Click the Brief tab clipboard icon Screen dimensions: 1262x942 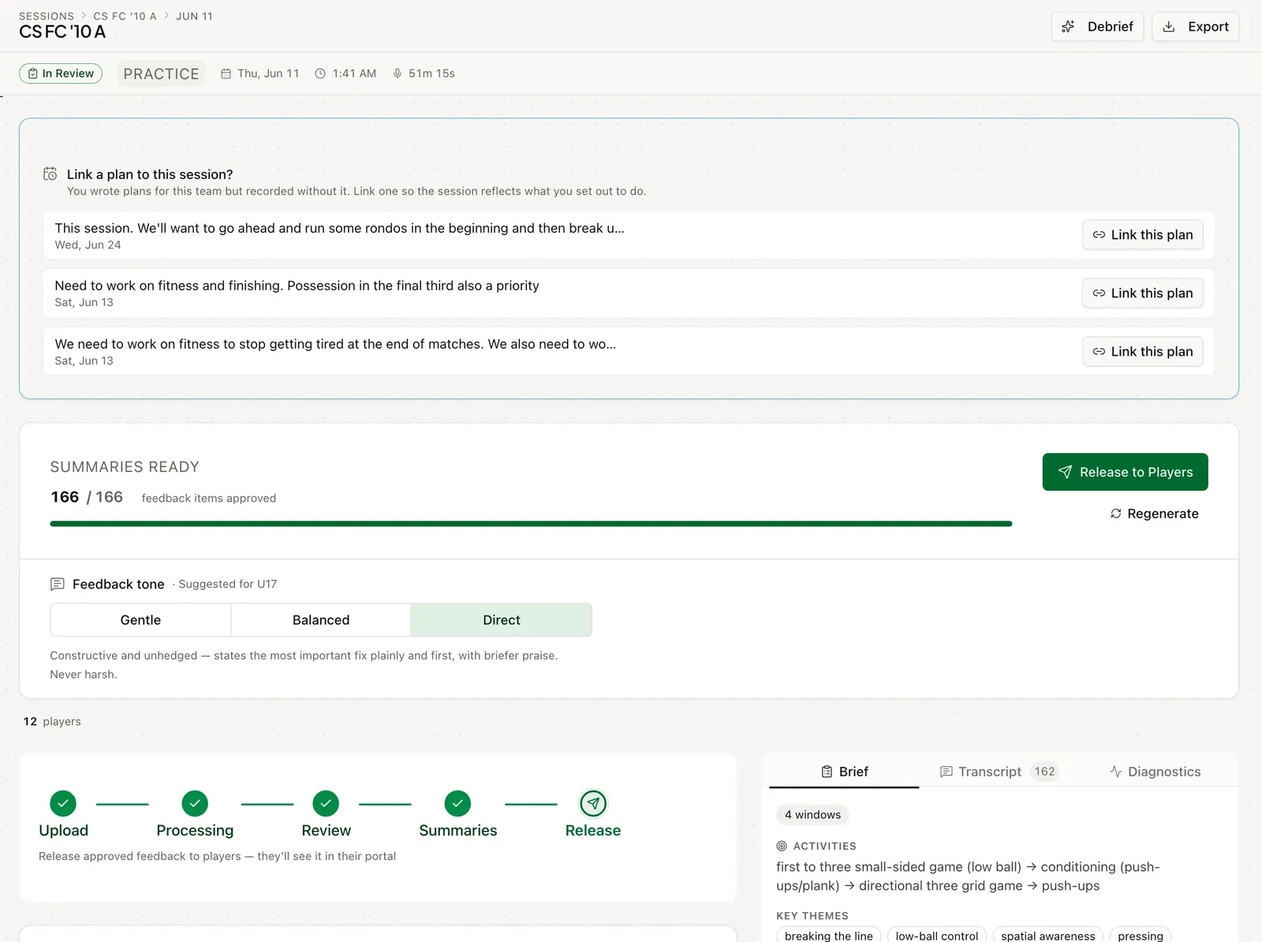[x=827, y=772]
